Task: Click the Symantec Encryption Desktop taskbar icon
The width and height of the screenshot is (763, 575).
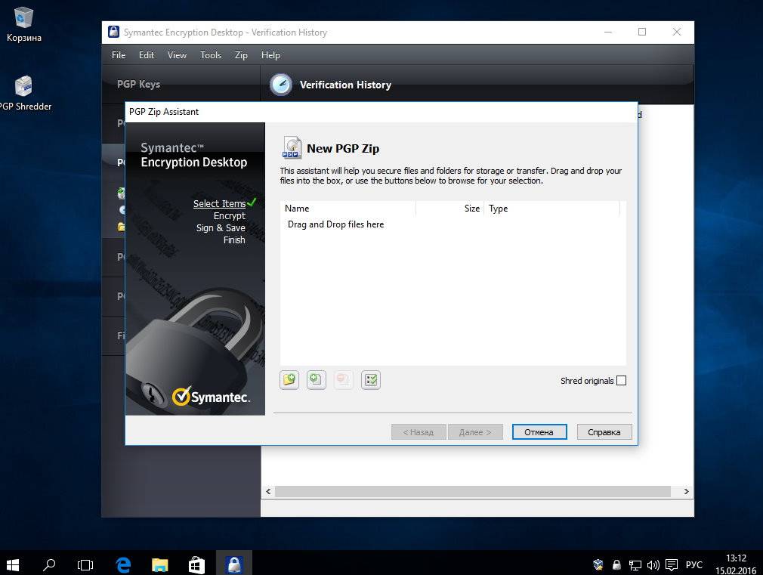Action: [x=234, y=564]
